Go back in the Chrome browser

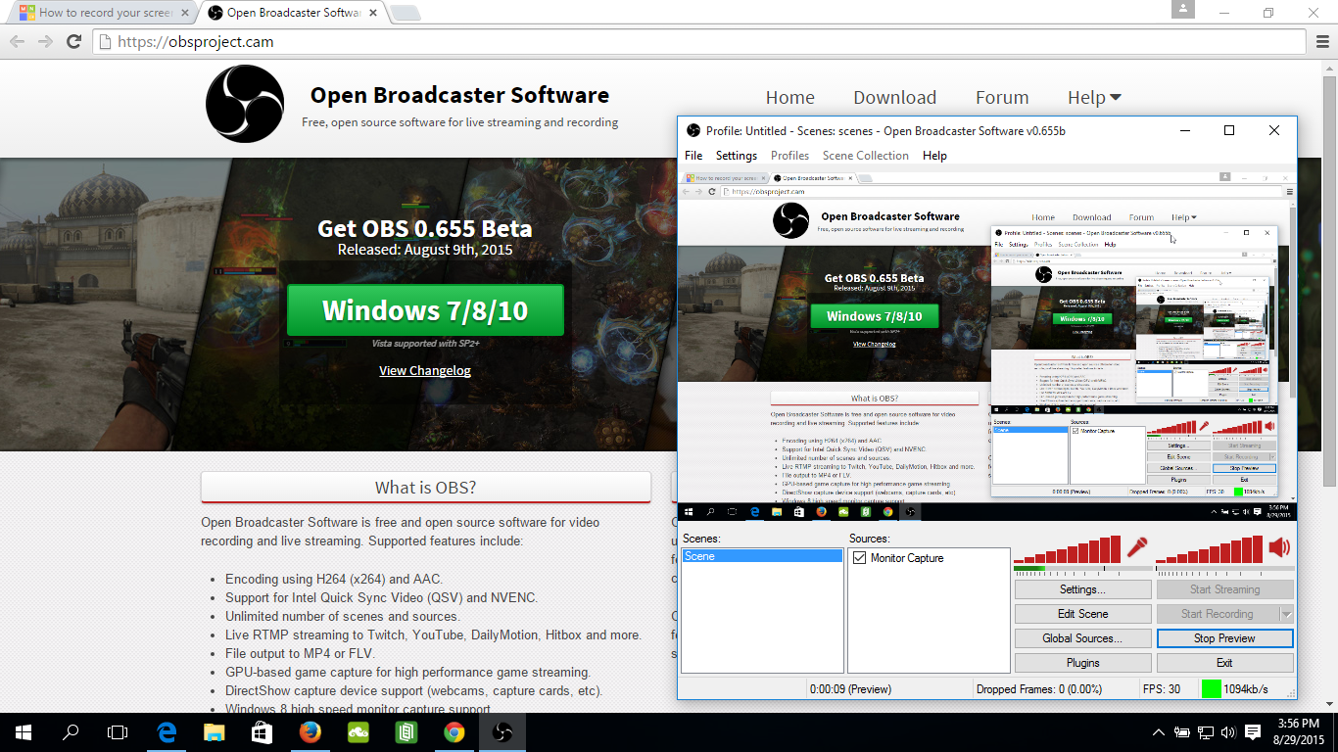[17, 41]
